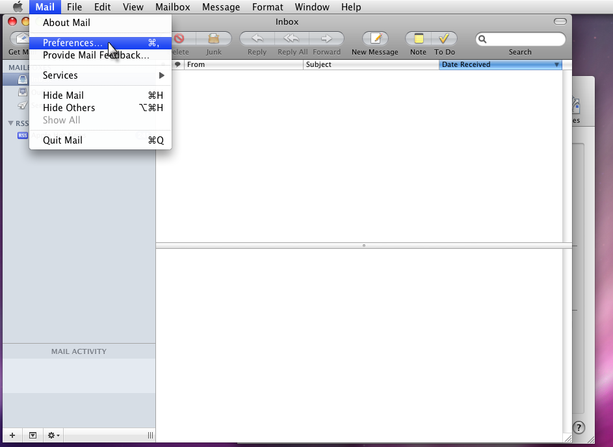Compose with the New Message icon
Screen dimensions: 613x447
coord(375,38)
